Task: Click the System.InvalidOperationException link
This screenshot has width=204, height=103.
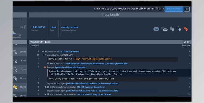Action: click(70, 67)
